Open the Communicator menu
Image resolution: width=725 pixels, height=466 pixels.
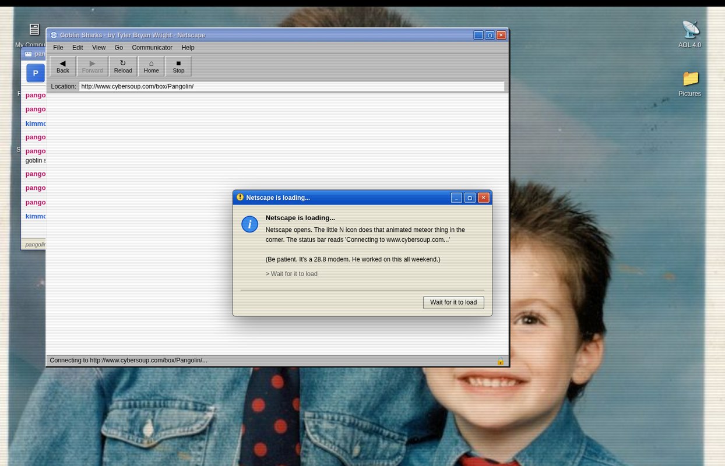click(x=152, y=48)
